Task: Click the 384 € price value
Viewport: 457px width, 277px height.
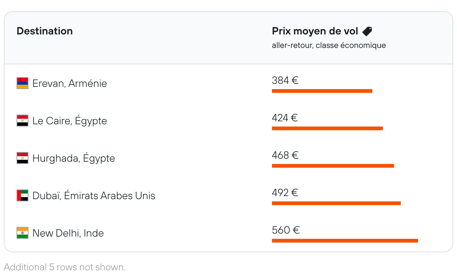Action: click(285, 80)
